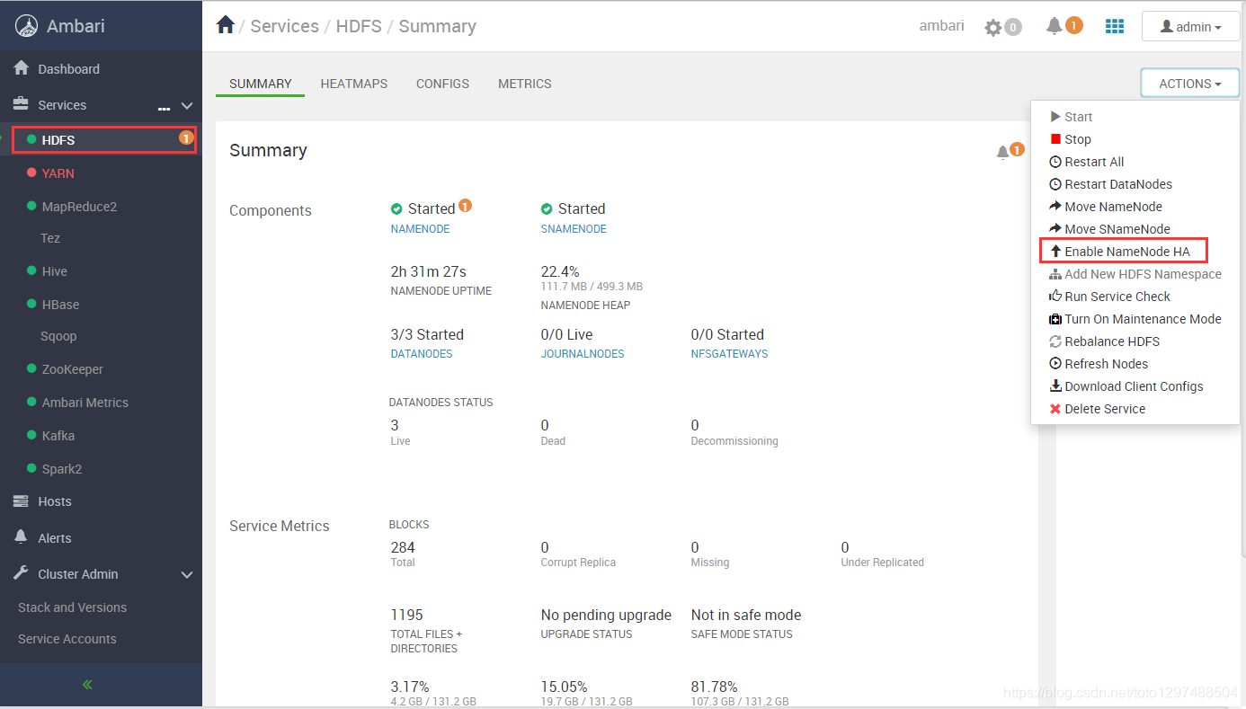Select Turn On Maintenance Mode
The image size is (1246, 709).
tap(1134, 319)
